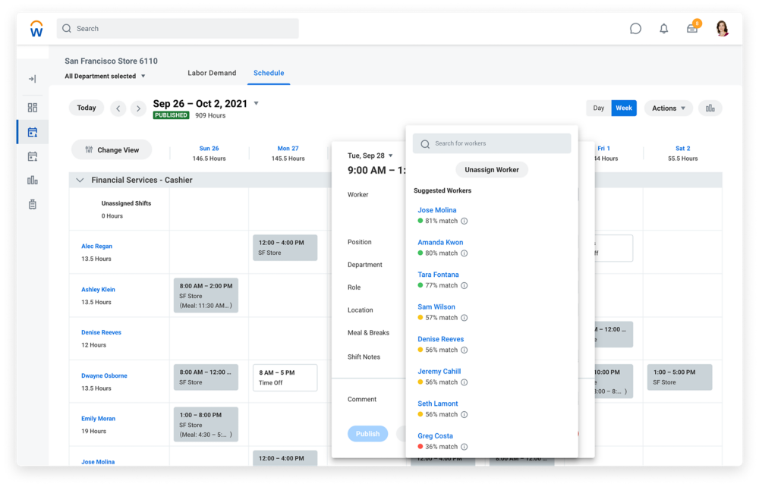Expand the sidebar with arrow icon
Screen dimensions: 759x487
(x=32, y=79)
